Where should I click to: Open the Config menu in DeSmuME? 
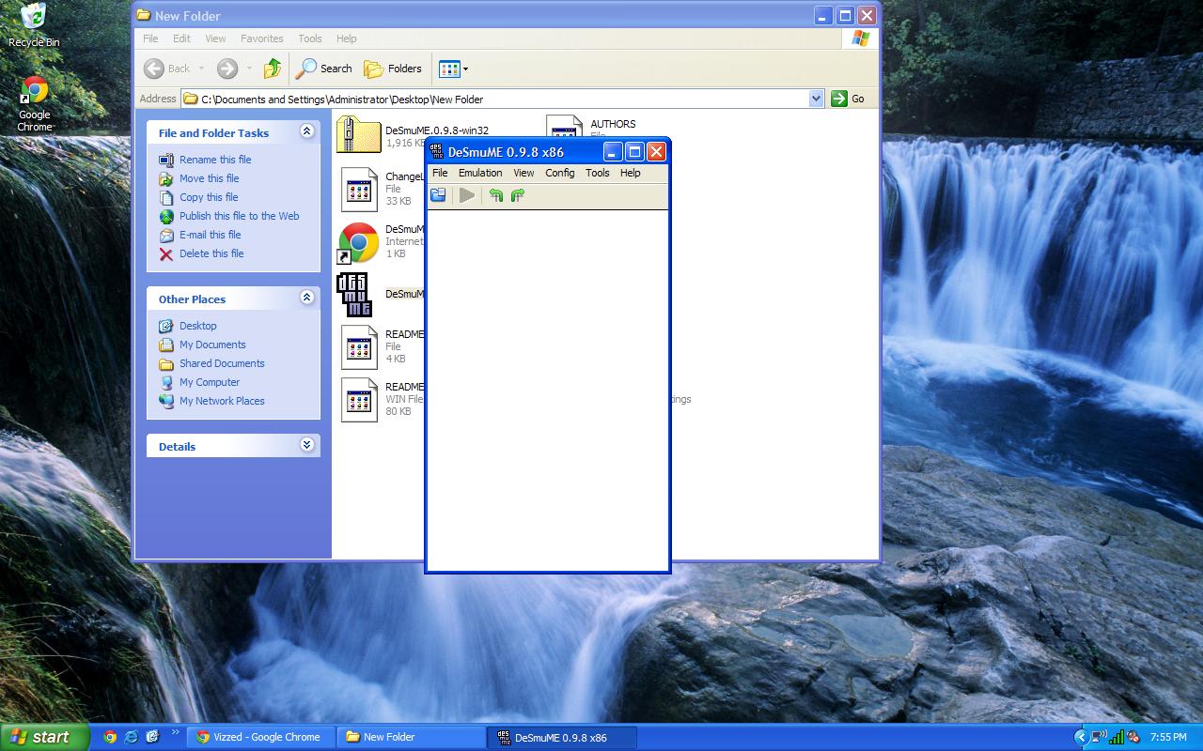click(559, 173)
